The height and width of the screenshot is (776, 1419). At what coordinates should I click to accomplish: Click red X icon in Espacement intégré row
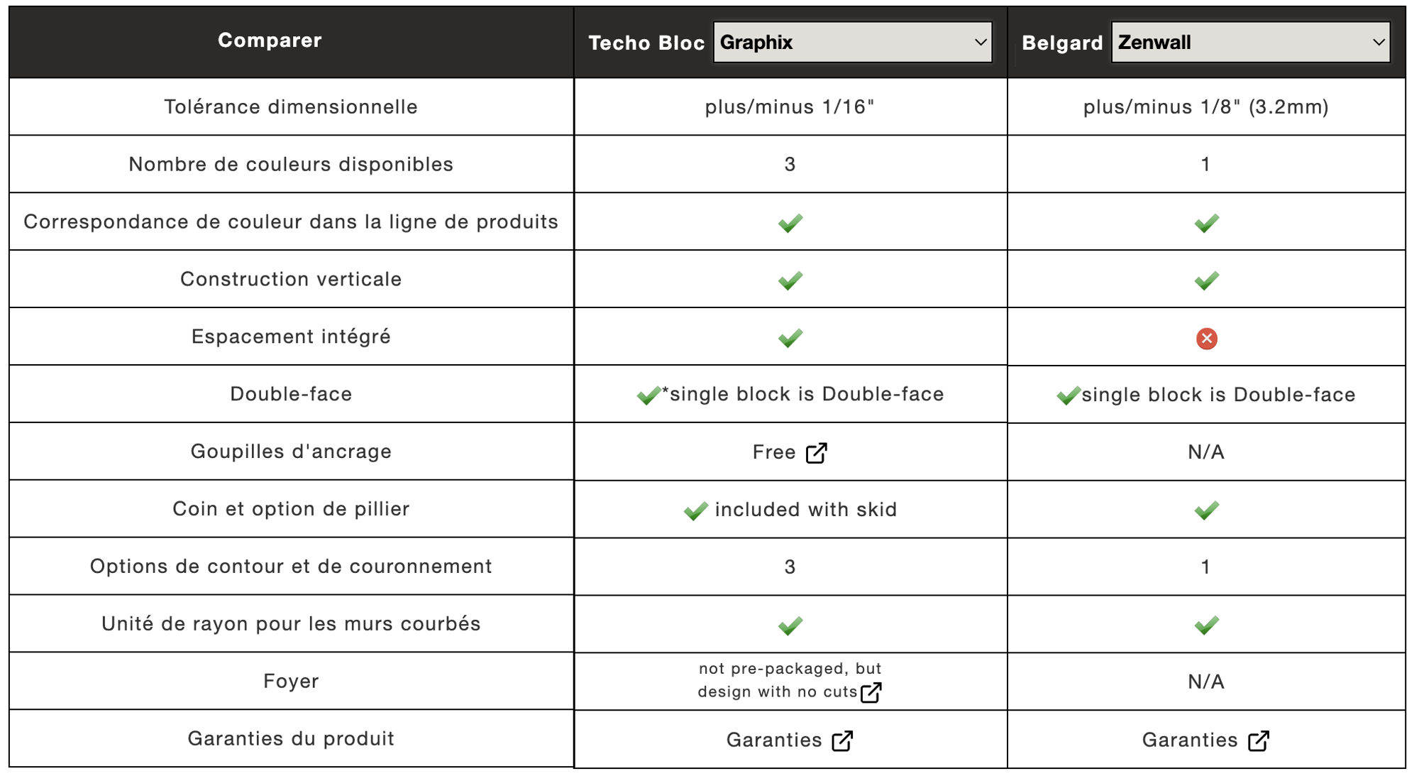1206,339
